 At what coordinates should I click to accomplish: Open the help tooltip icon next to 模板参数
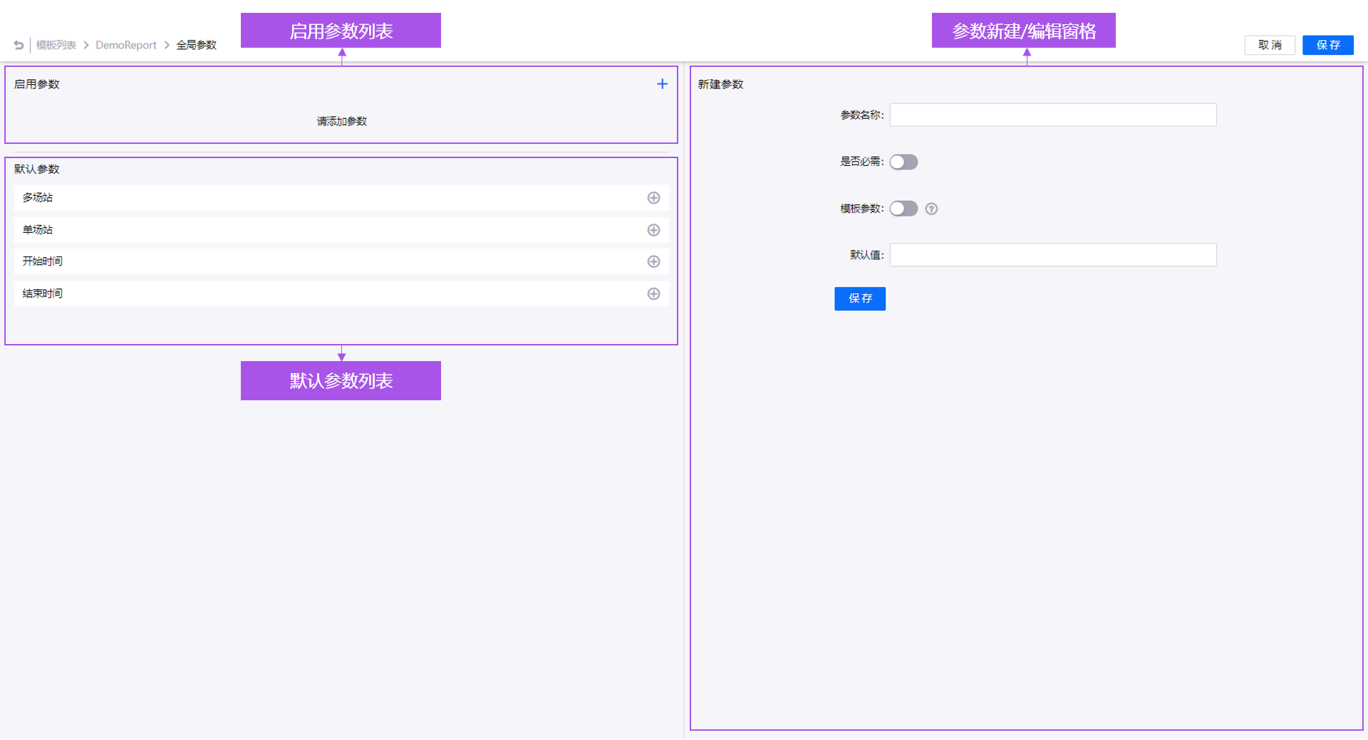pyautogui.click(x=931, y=209)
